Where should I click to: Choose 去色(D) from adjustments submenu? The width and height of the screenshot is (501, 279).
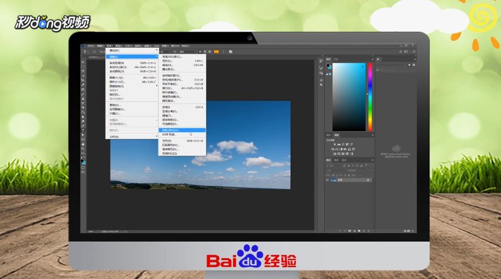point(182,141)
